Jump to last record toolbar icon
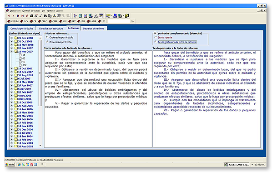The height and width of the screenshot is (176, 272). [22, 16]
